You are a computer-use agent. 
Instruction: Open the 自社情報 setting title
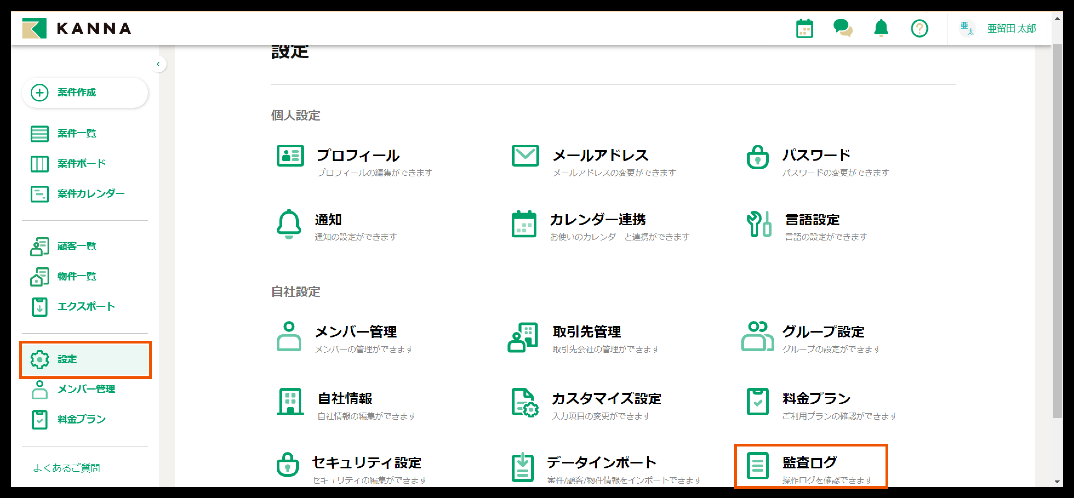click(x=345, y=398)
